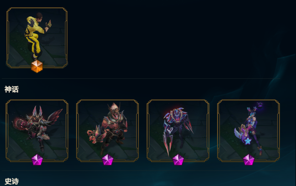
Task: Click the raised fist of the yellow jumpsuit fighter
Action: click(x=49, y=24)
